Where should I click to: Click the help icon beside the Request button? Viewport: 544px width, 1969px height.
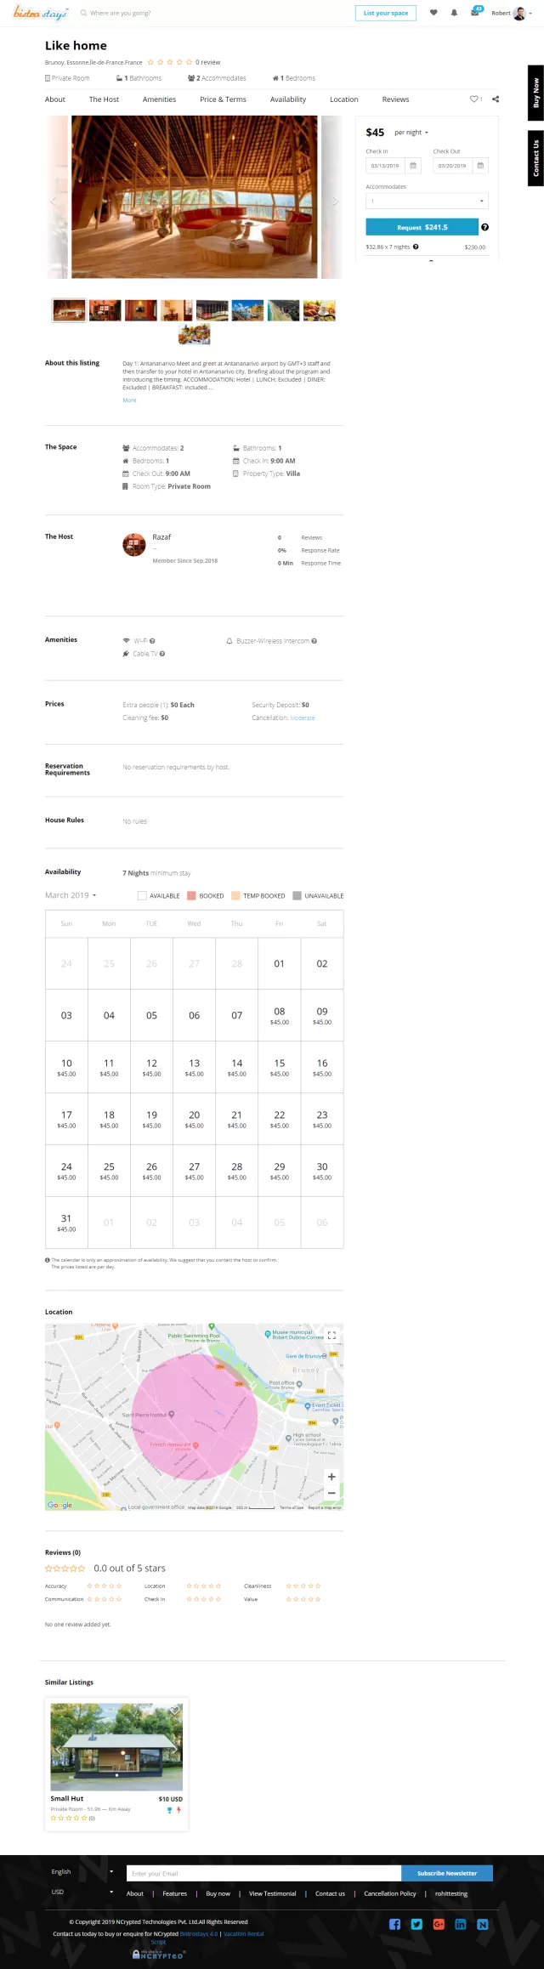tap(485, 227)
